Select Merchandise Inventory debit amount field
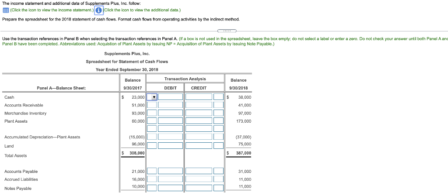The image size is (448, 196). (x=170, y=113)
